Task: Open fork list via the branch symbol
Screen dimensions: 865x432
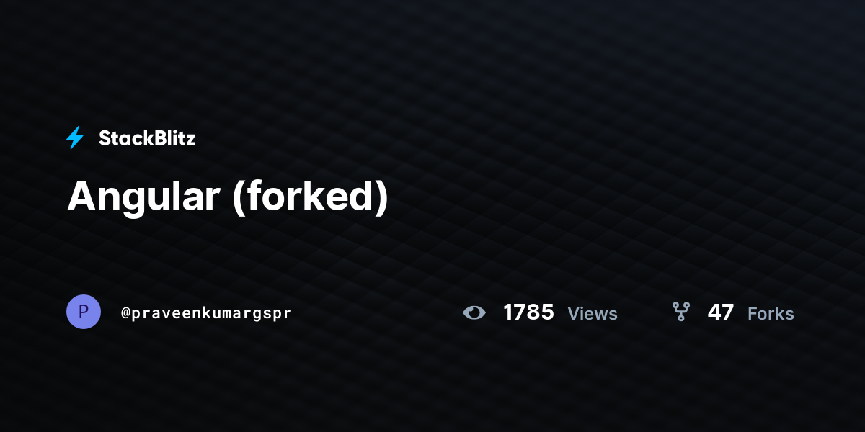Action: pyautogui.click(x=681, y=312)
